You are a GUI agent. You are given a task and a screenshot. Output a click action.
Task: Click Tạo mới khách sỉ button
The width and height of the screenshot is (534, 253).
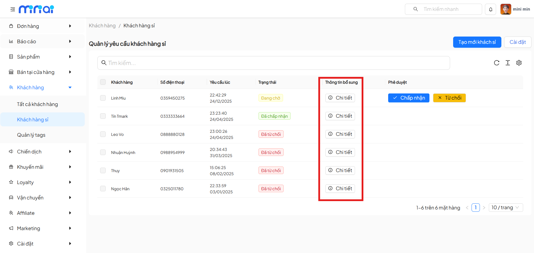477,42
